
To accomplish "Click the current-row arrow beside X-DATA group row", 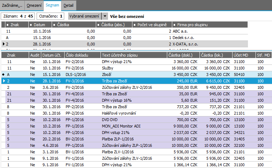I will [4, 44].
